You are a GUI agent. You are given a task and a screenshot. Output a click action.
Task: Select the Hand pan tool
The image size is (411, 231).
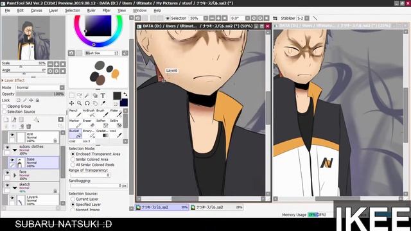point(95,103)
